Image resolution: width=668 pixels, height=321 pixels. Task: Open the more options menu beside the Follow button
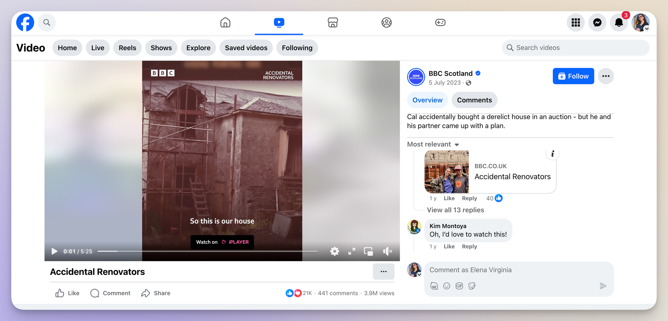pos(606,76)
